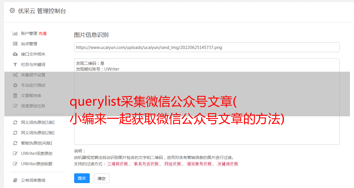354x188 pixels.
Task: Open the UWriter原创标题 menu item
Action: (37, 164)
